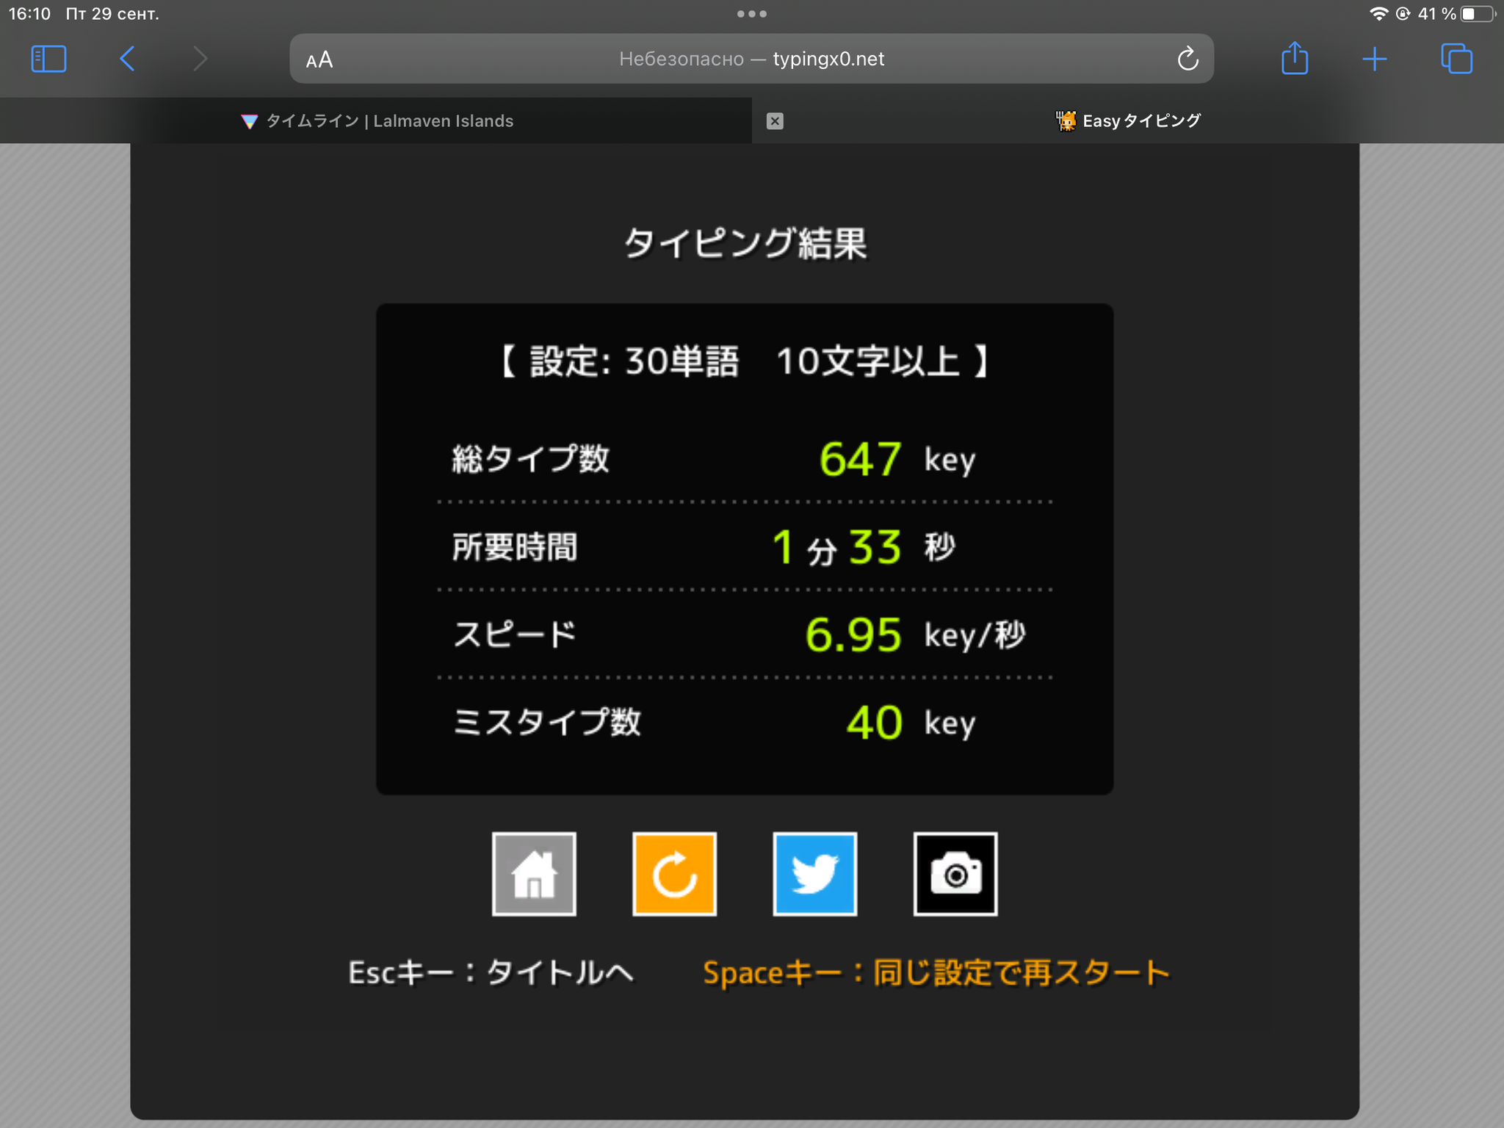The image size is (1504, 1128).
Task: Open the Safari share sheet
Action: coord(1295,57)
